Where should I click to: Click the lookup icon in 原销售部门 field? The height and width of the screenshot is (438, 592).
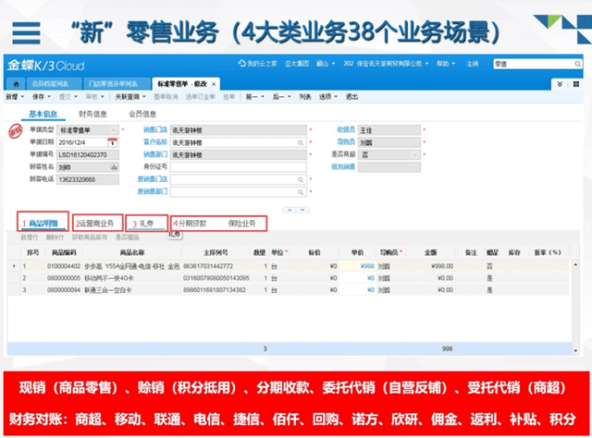click(x=301, y=192)
